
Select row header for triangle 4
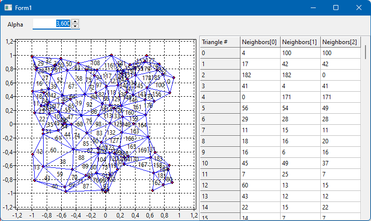pos(220,97)
